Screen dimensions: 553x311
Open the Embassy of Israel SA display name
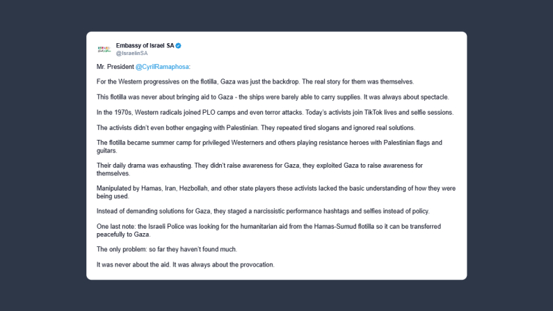pos(145,46)
